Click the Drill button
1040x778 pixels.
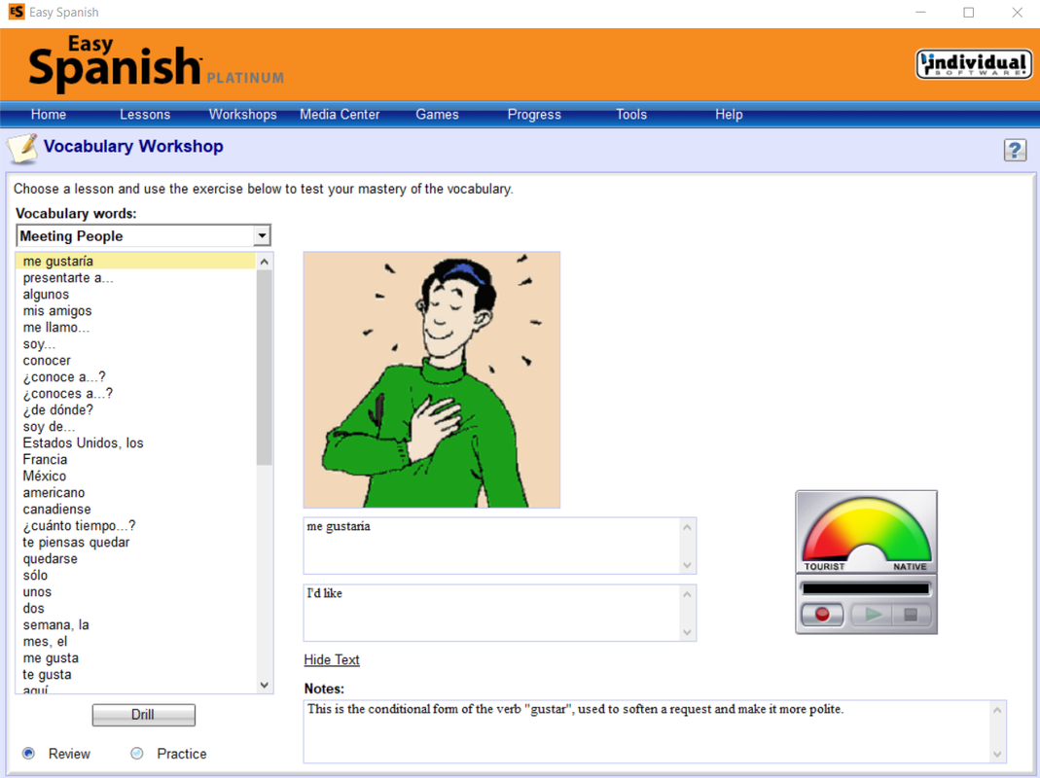coord(143,715)
